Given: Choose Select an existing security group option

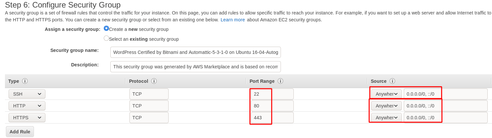Looking at the screenshot, I should [x=106, y=38].
